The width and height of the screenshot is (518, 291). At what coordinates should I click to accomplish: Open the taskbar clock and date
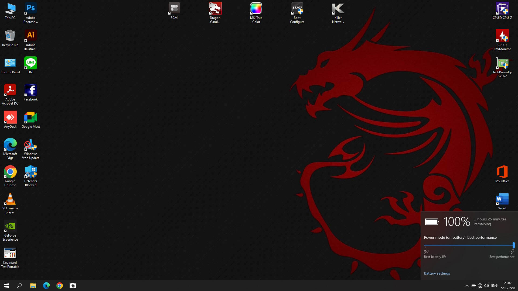pos(508,286)
